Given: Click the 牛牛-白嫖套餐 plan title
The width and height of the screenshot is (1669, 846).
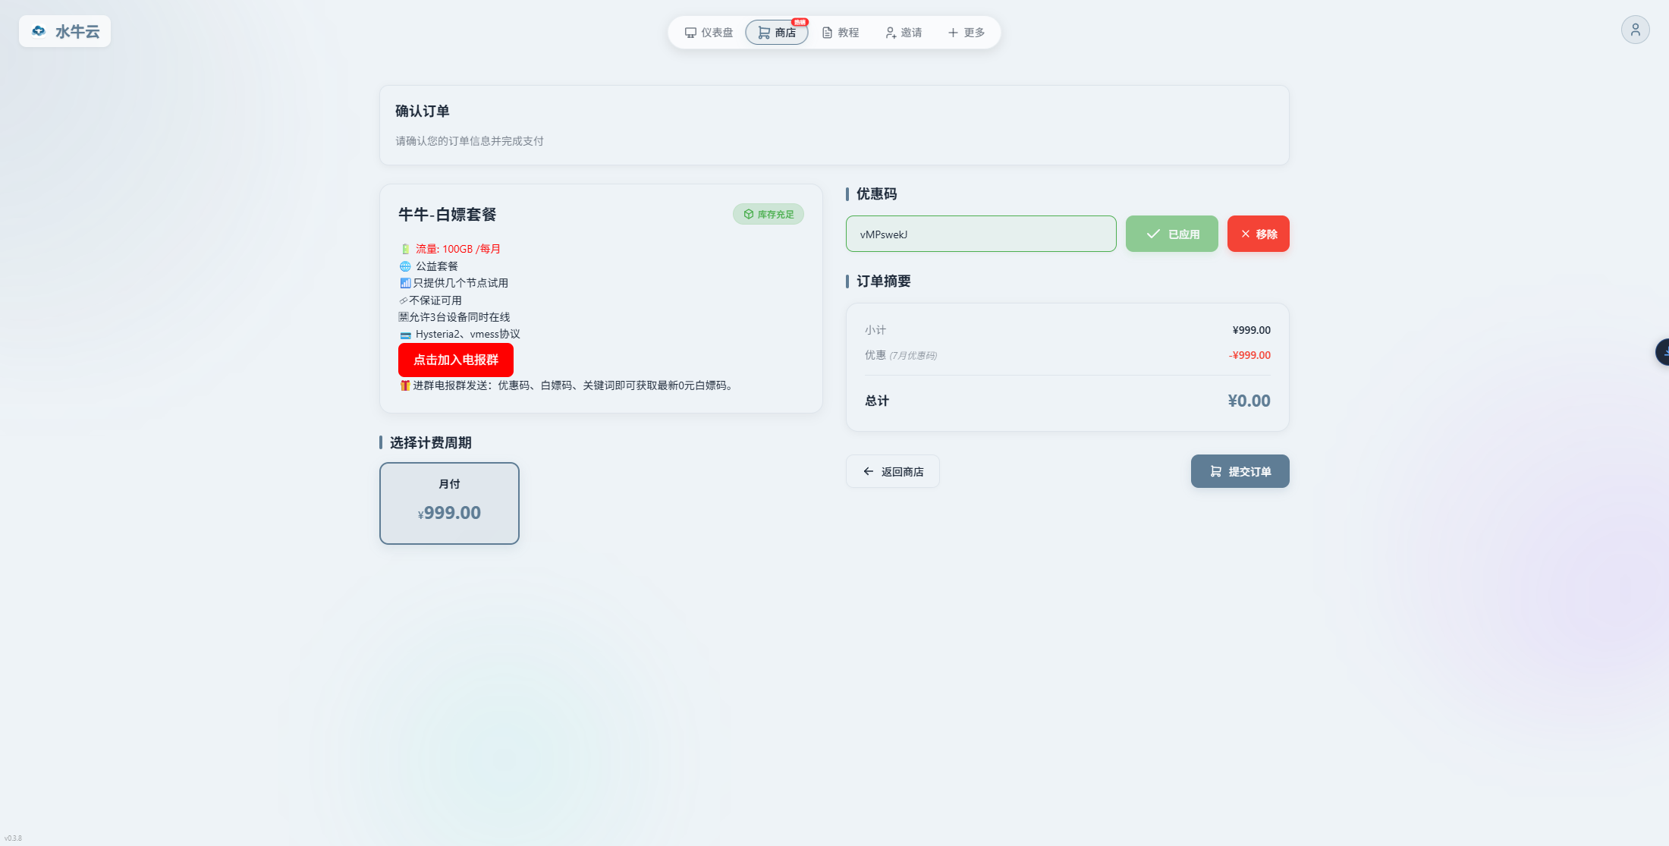Looking at the screenshot, I should pyautogui.click(x=447, y=215).
